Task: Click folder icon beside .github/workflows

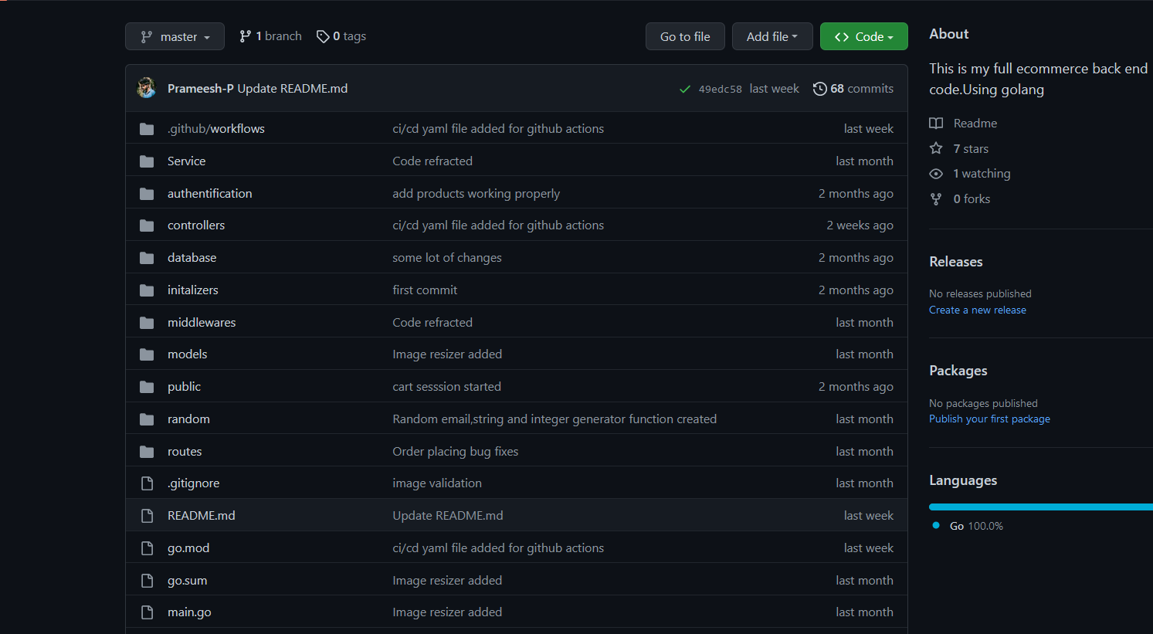Action: [x=147, y=129]
